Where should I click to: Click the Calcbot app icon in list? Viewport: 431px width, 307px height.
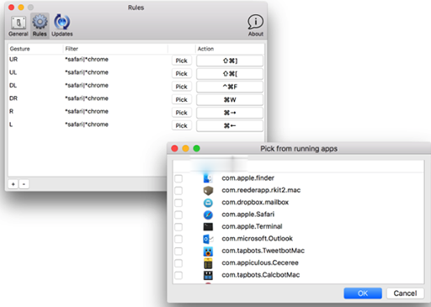tap(208, 275)
